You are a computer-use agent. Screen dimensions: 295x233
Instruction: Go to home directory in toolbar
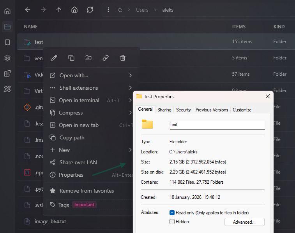click(x=74, y=10)
